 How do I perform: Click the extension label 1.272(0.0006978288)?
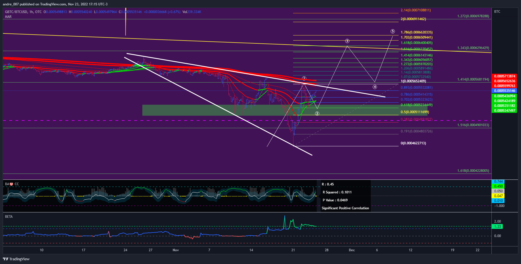(473, 16)
